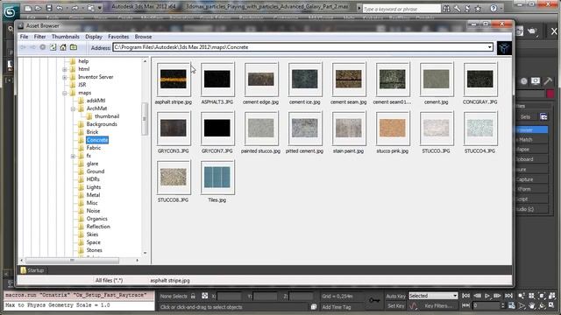This screenshot has height=315, width=561.
Task: Click the teapot render icon behind Asset Browser
Action: (532, 31)
